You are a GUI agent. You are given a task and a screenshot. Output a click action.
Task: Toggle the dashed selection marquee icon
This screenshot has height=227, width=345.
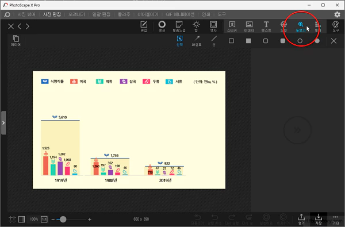point(12,219)
